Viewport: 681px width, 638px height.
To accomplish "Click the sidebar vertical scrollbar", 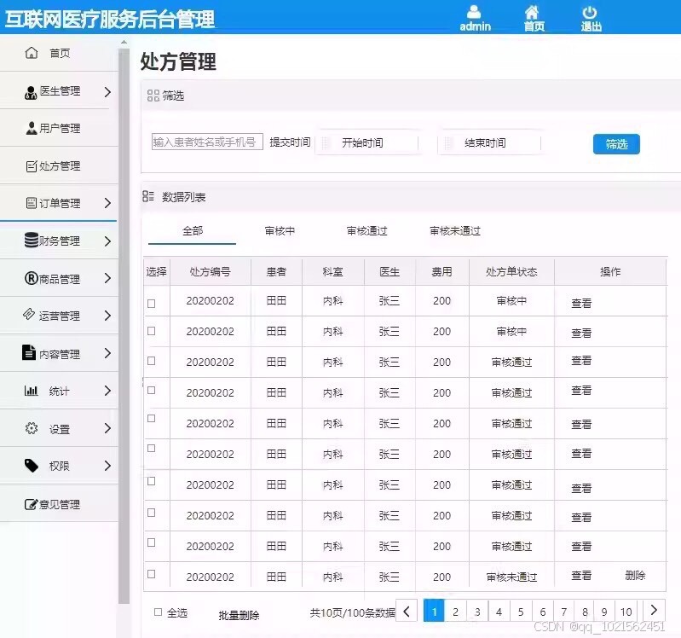I will (124, 326).
